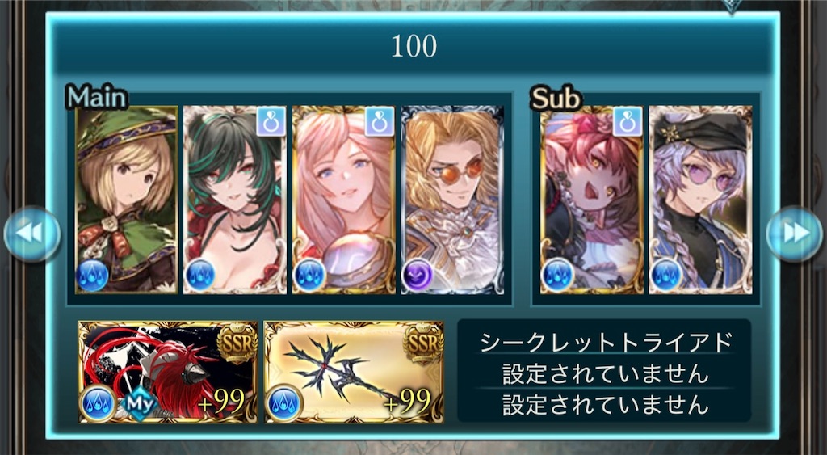Select the dark-green-haired character in Main
The image size is (827, 455).
[235, 200]
